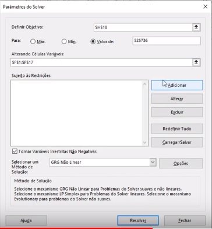
Task: Click the range selector icon for Definir Objetivo
Action: coord(196,27)
